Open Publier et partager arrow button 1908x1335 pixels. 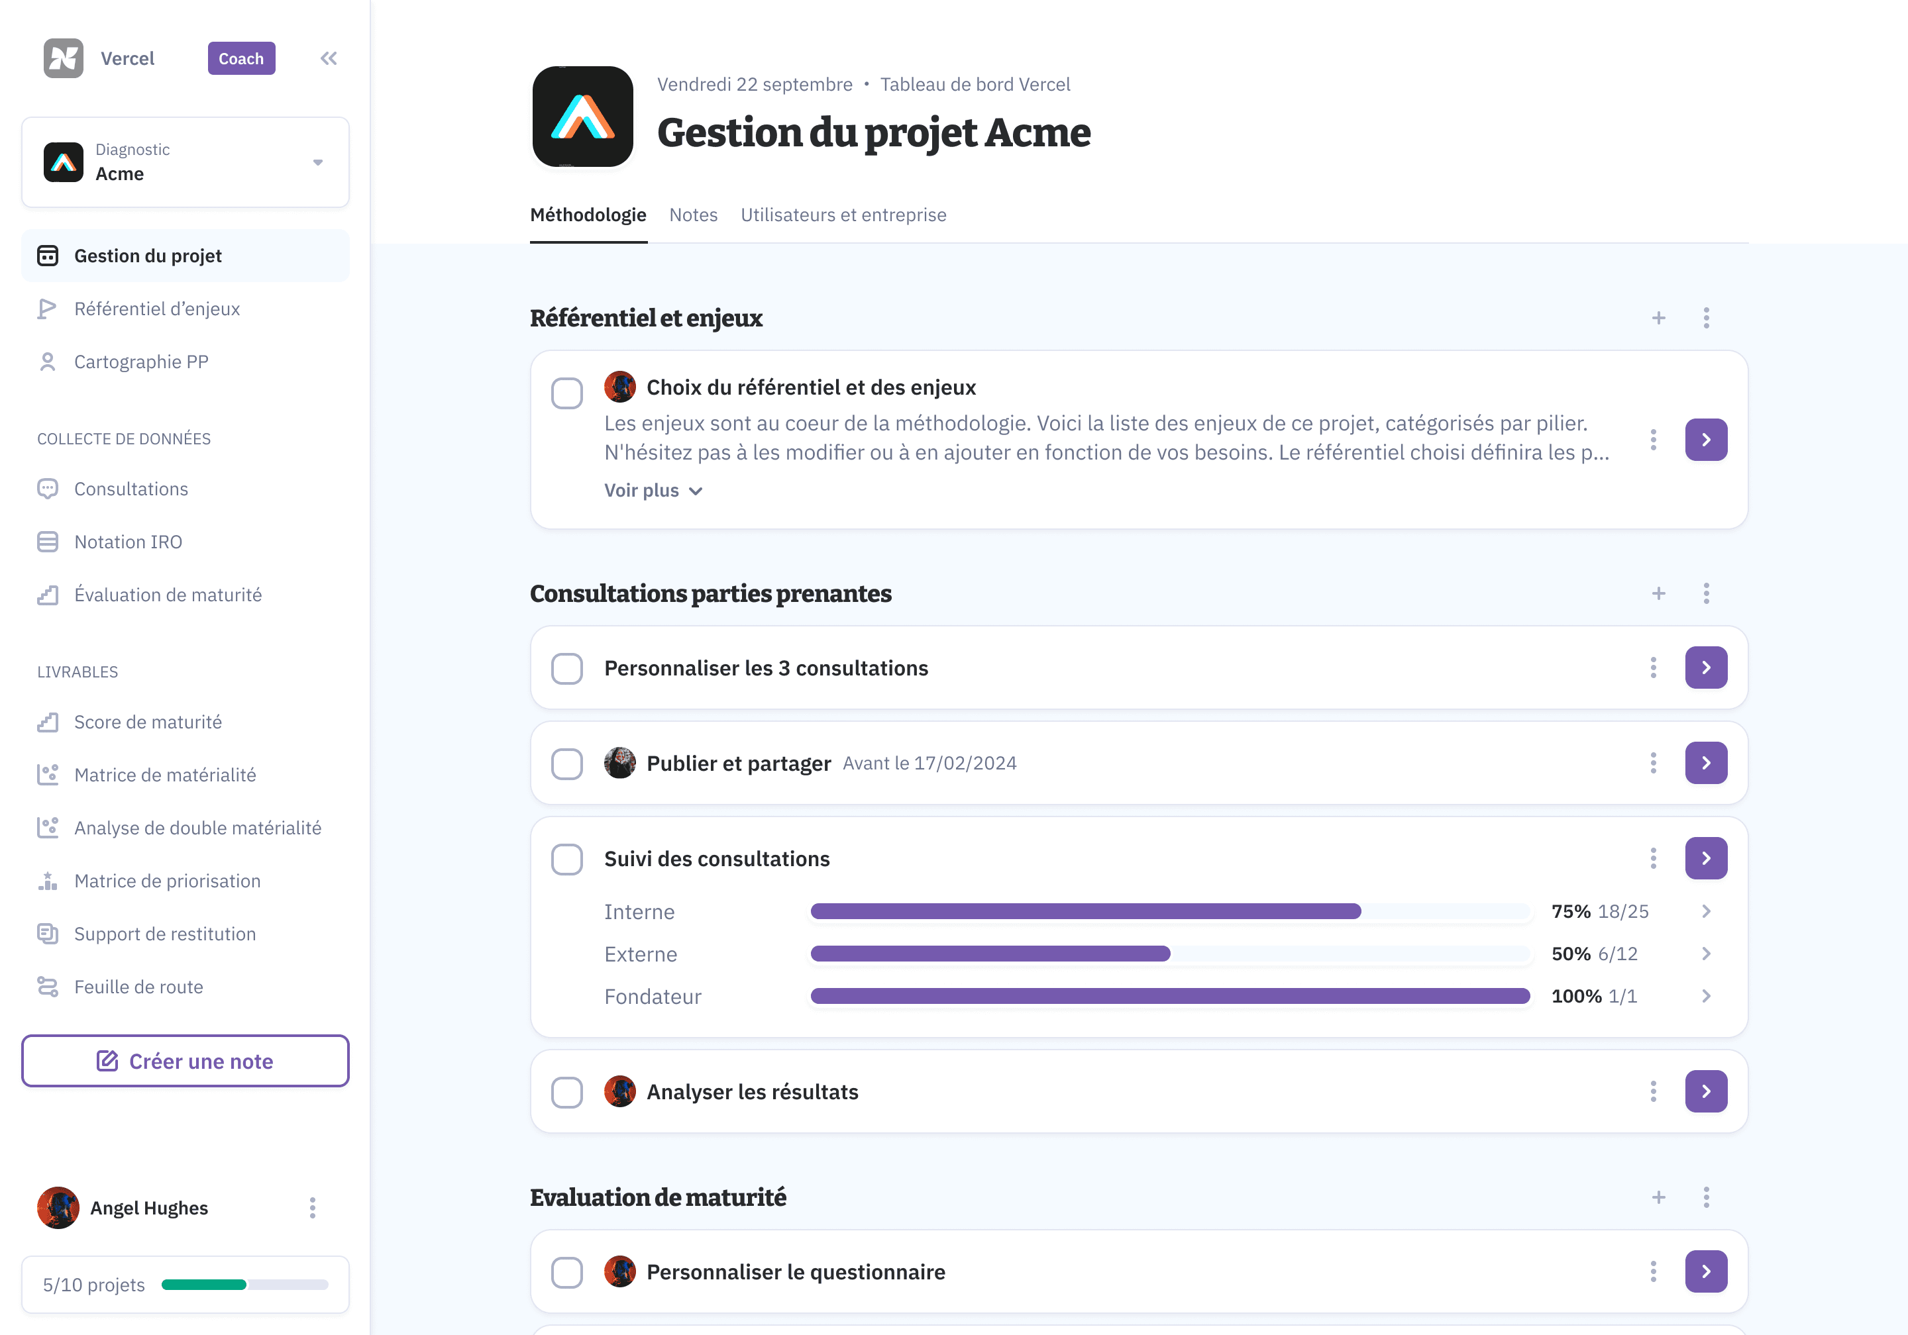(x=1706, y=764)
